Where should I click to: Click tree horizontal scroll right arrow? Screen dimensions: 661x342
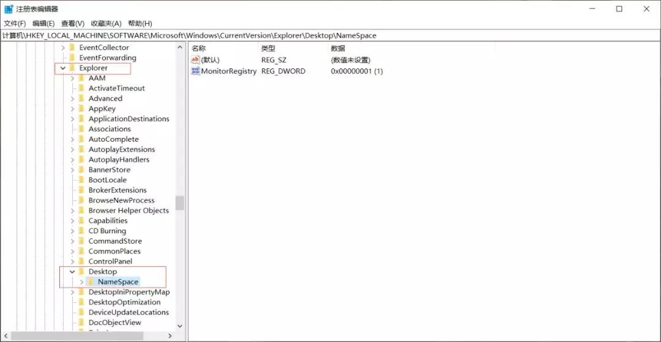click(170, 336)
